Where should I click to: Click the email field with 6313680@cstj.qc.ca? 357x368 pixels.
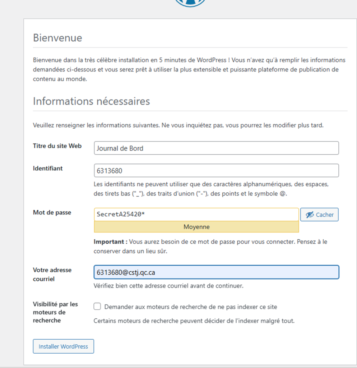(x=216, y=272)
